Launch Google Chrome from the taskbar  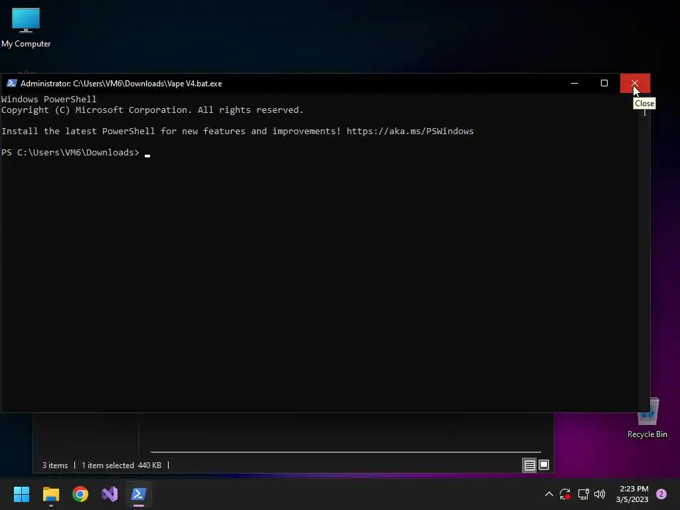coord(80,494)
